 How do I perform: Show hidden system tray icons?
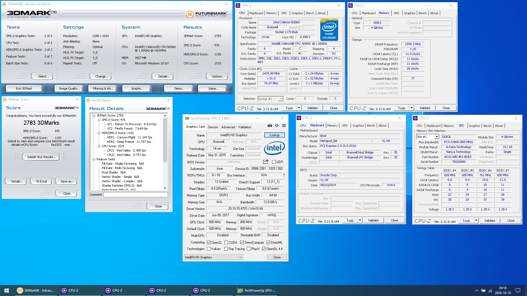point(476,291)
